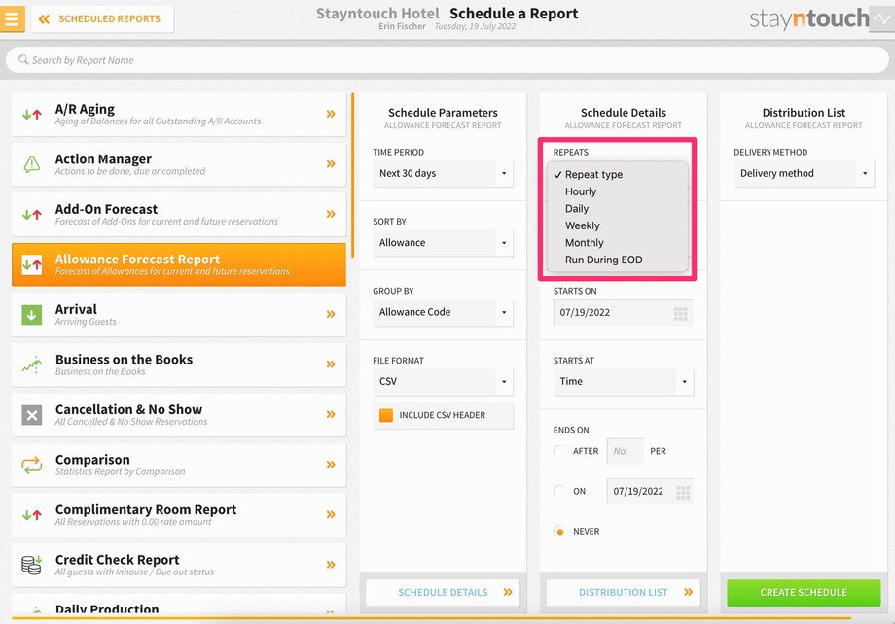Go back to Scheduled Reports
The image size is (895, 624).
click(103, 18)
